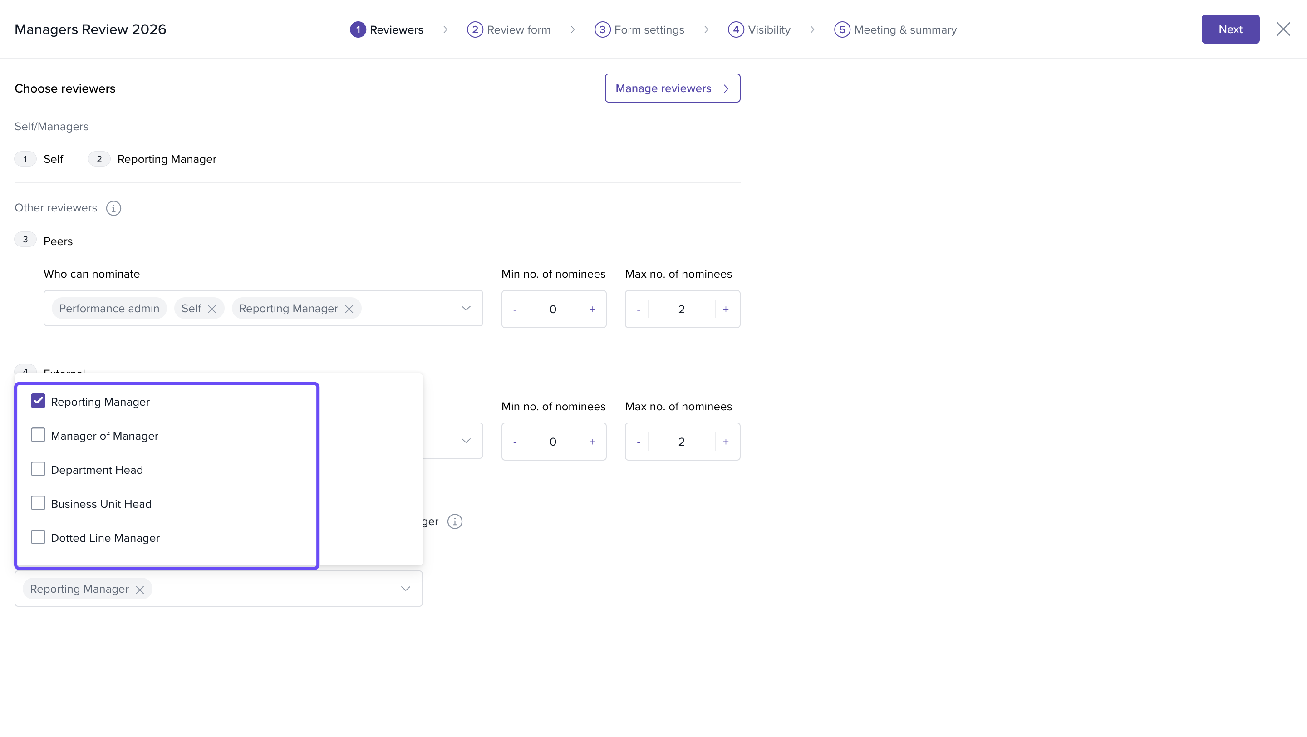Remove Reporting Manager tag in bottom dropdown

[140, 590]
